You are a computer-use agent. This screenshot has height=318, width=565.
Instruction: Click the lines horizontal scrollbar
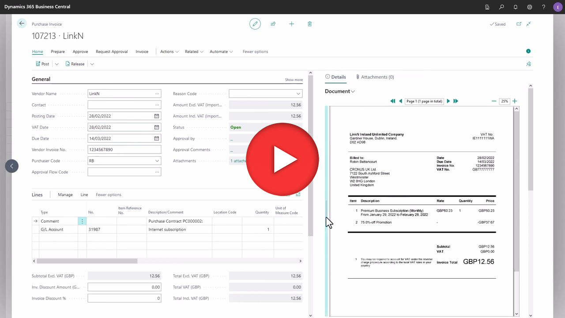87,261
